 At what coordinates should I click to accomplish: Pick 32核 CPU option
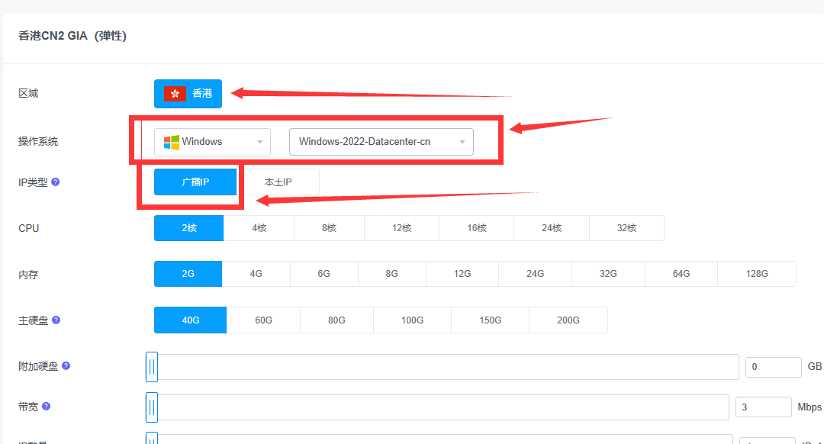click(626, 228)
